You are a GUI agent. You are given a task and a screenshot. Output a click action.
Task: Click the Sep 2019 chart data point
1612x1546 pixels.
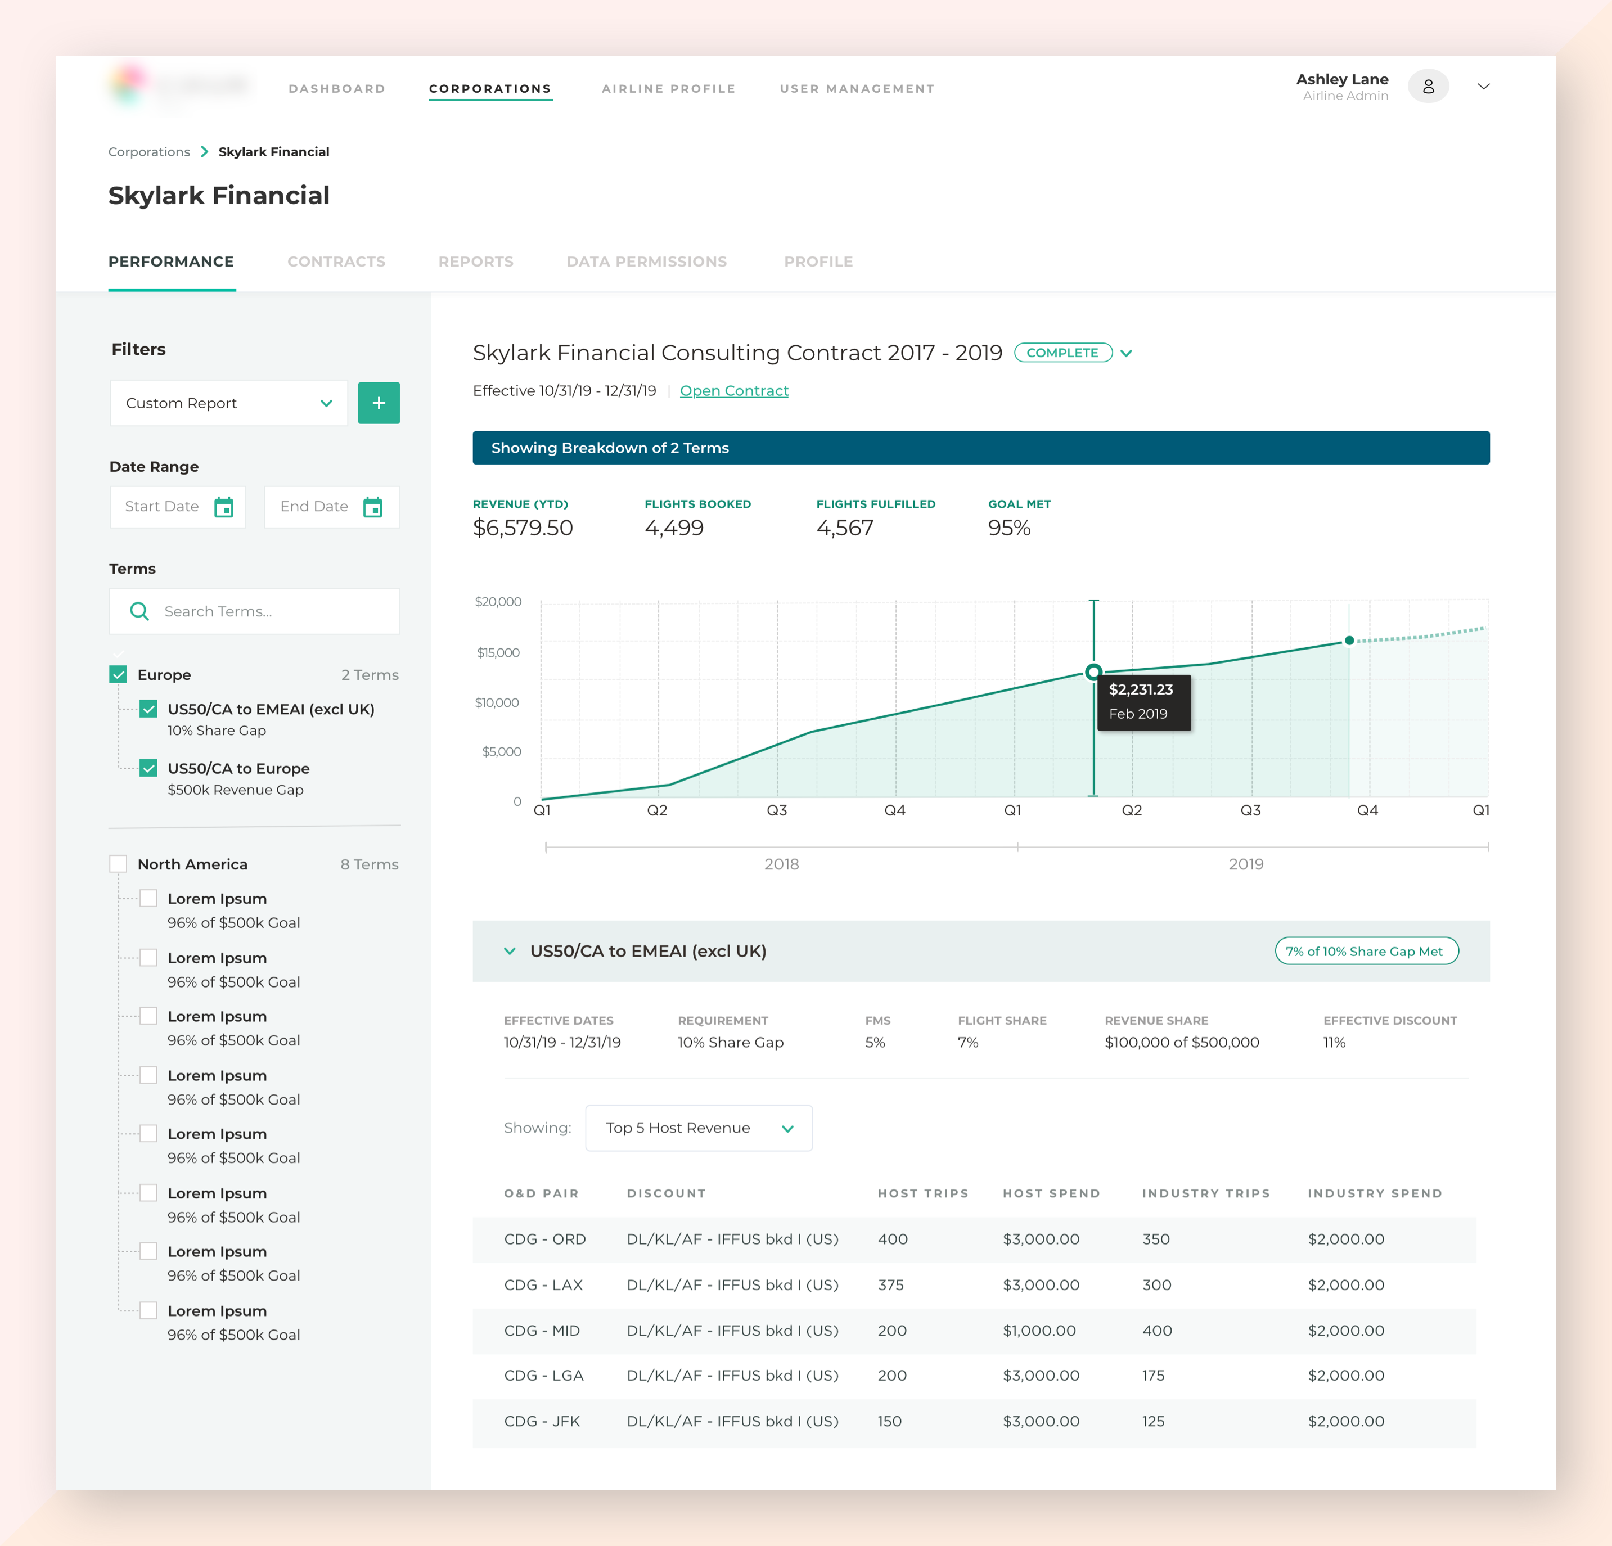pyautogui.click(x=1349, y=641)
